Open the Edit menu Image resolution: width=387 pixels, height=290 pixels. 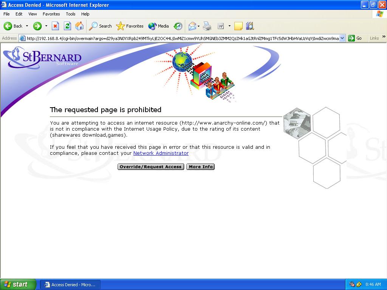point(19,14)
